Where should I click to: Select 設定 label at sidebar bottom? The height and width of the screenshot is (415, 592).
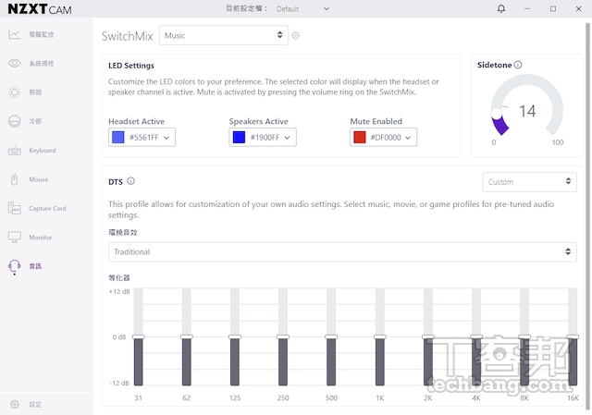[x=35, y=405]
